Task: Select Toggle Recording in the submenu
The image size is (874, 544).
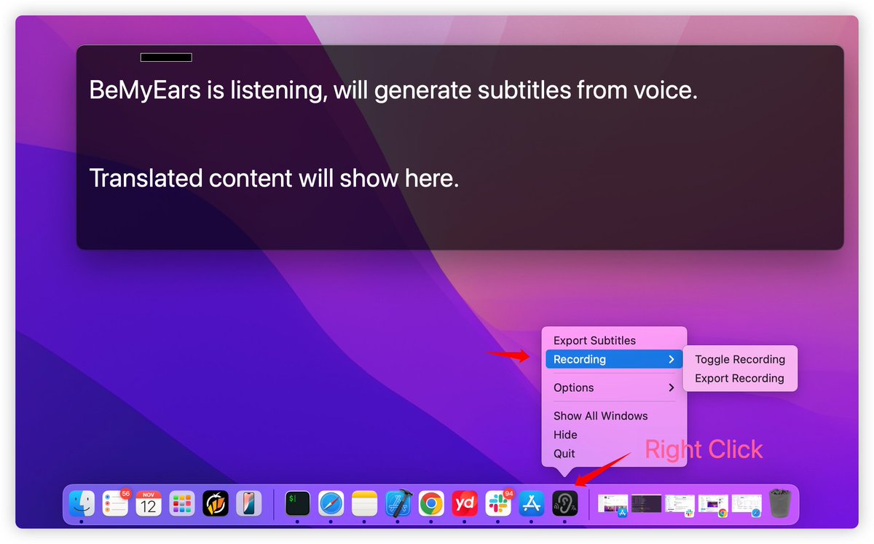Action: 739,359
